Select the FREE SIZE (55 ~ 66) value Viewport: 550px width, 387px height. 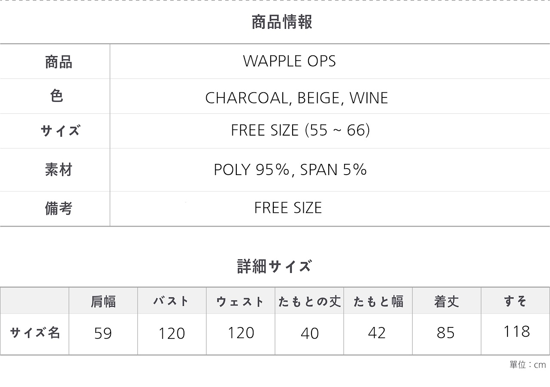(x=300, y=130)
